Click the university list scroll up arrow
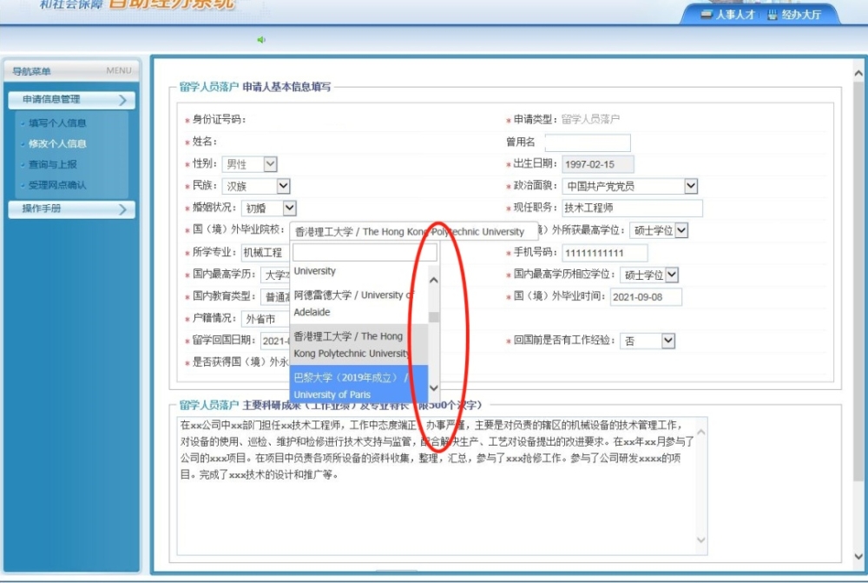Screen dimensions: 868x583 (434, 280)
